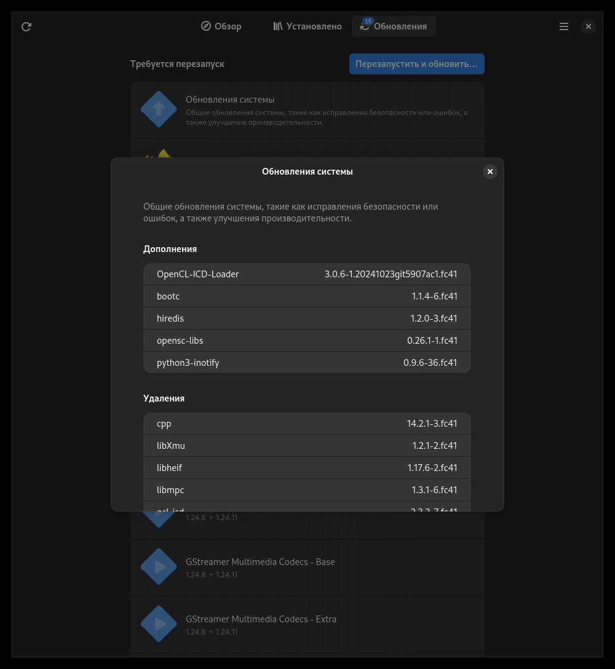Open Обновления системы entry in background list
This screenshot has width=615, height=669.
pos(307,110)
